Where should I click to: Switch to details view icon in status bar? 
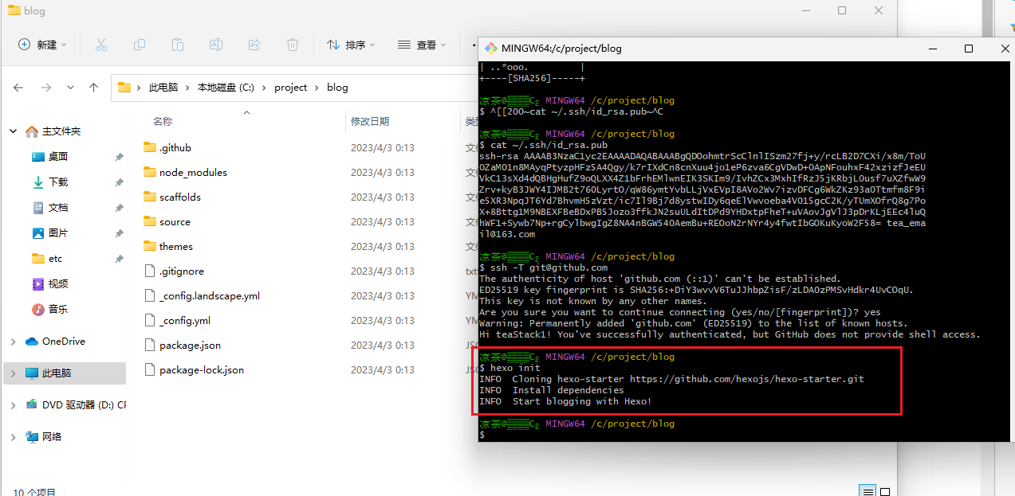[869, 491]
